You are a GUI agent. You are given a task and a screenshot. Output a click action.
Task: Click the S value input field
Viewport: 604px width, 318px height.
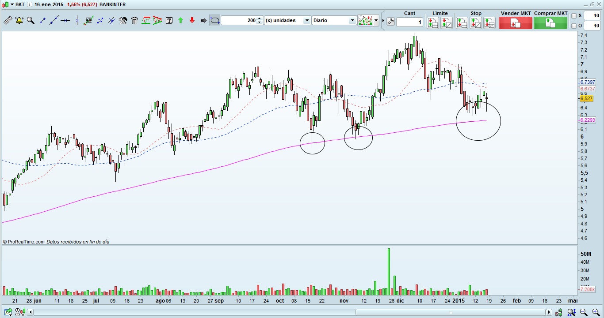click(x=592, y=16)
